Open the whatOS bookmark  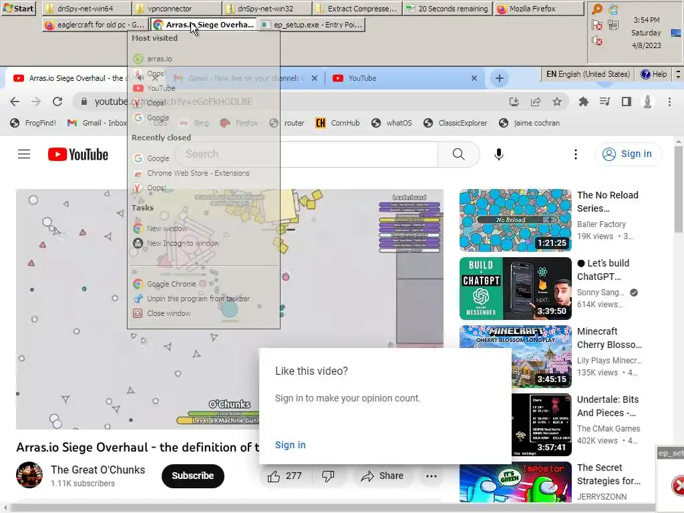pos(391,123)
